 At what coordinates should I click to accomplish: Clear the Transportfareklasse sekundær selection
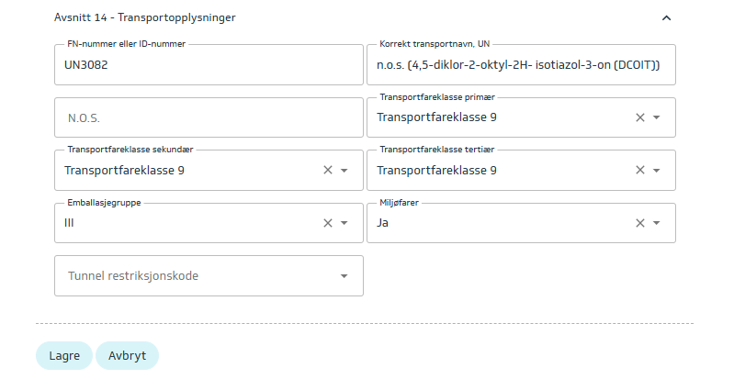(x=328, y=171)
